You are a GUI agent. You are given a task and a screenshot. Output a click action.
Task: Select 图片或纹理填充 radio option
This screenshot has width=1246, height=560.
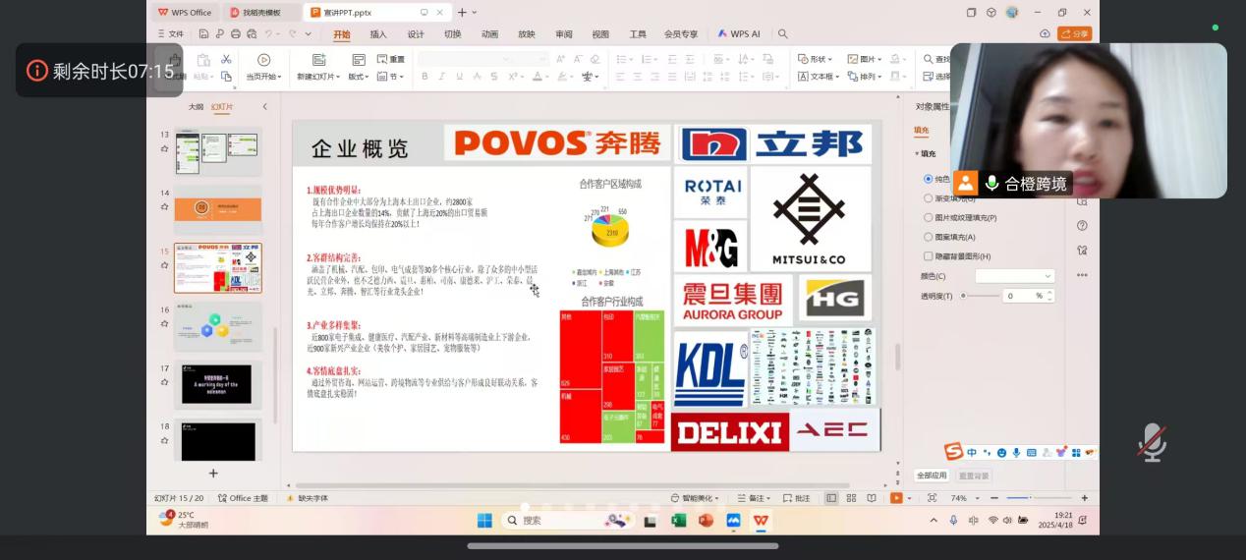tap(928, 218)
